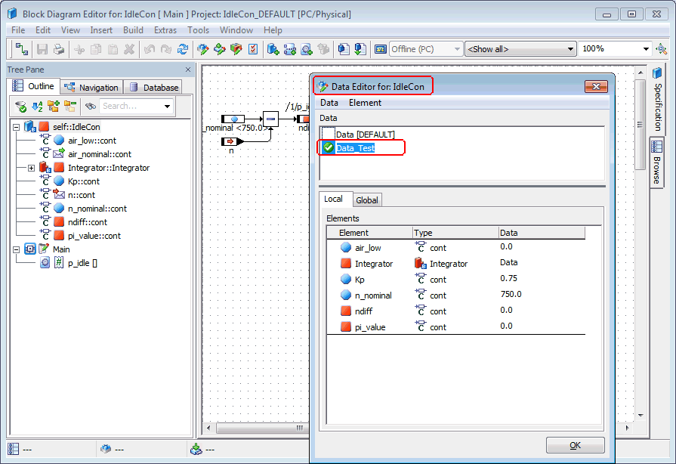The height and width of the screenshot is (464, 676).
Task: Collapse all tree folders with minus icon
Action: (x=69, y=106)
